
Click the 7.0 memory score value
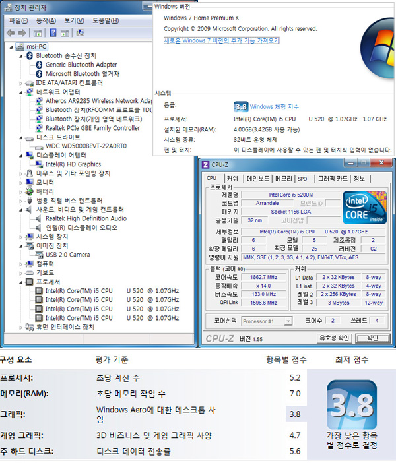(x=294, y=394)
